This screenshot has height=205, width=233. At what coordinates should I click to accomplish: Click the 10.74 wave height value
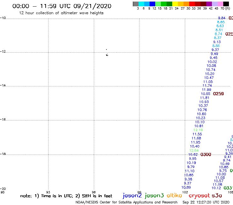pos(211,70)
